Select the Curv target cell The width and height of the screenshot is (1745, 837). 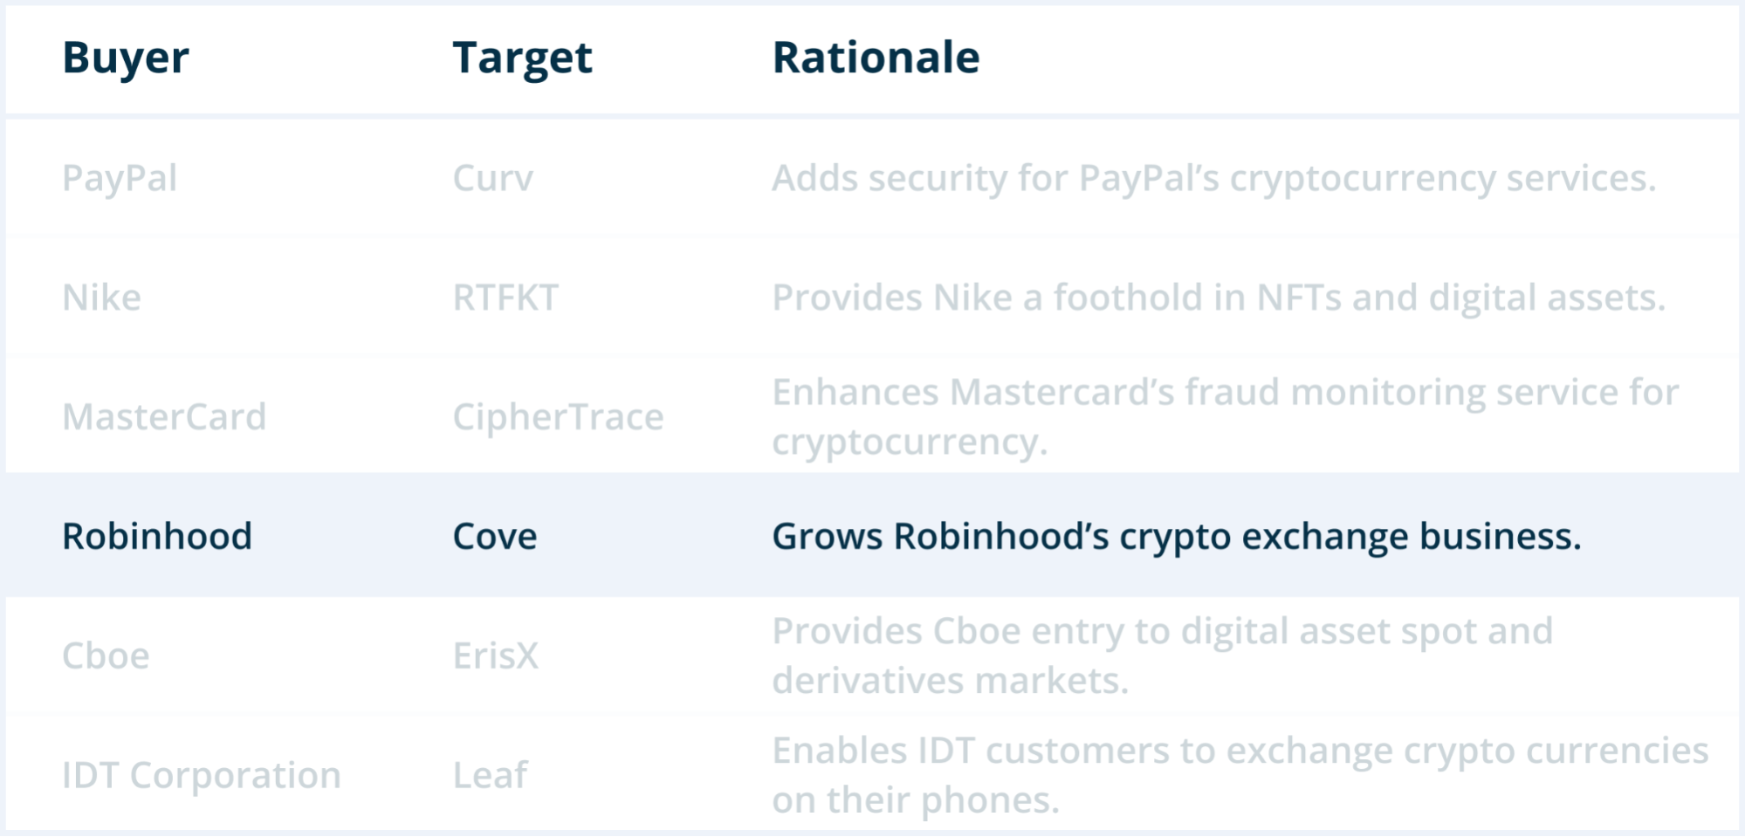pos(492,179)
